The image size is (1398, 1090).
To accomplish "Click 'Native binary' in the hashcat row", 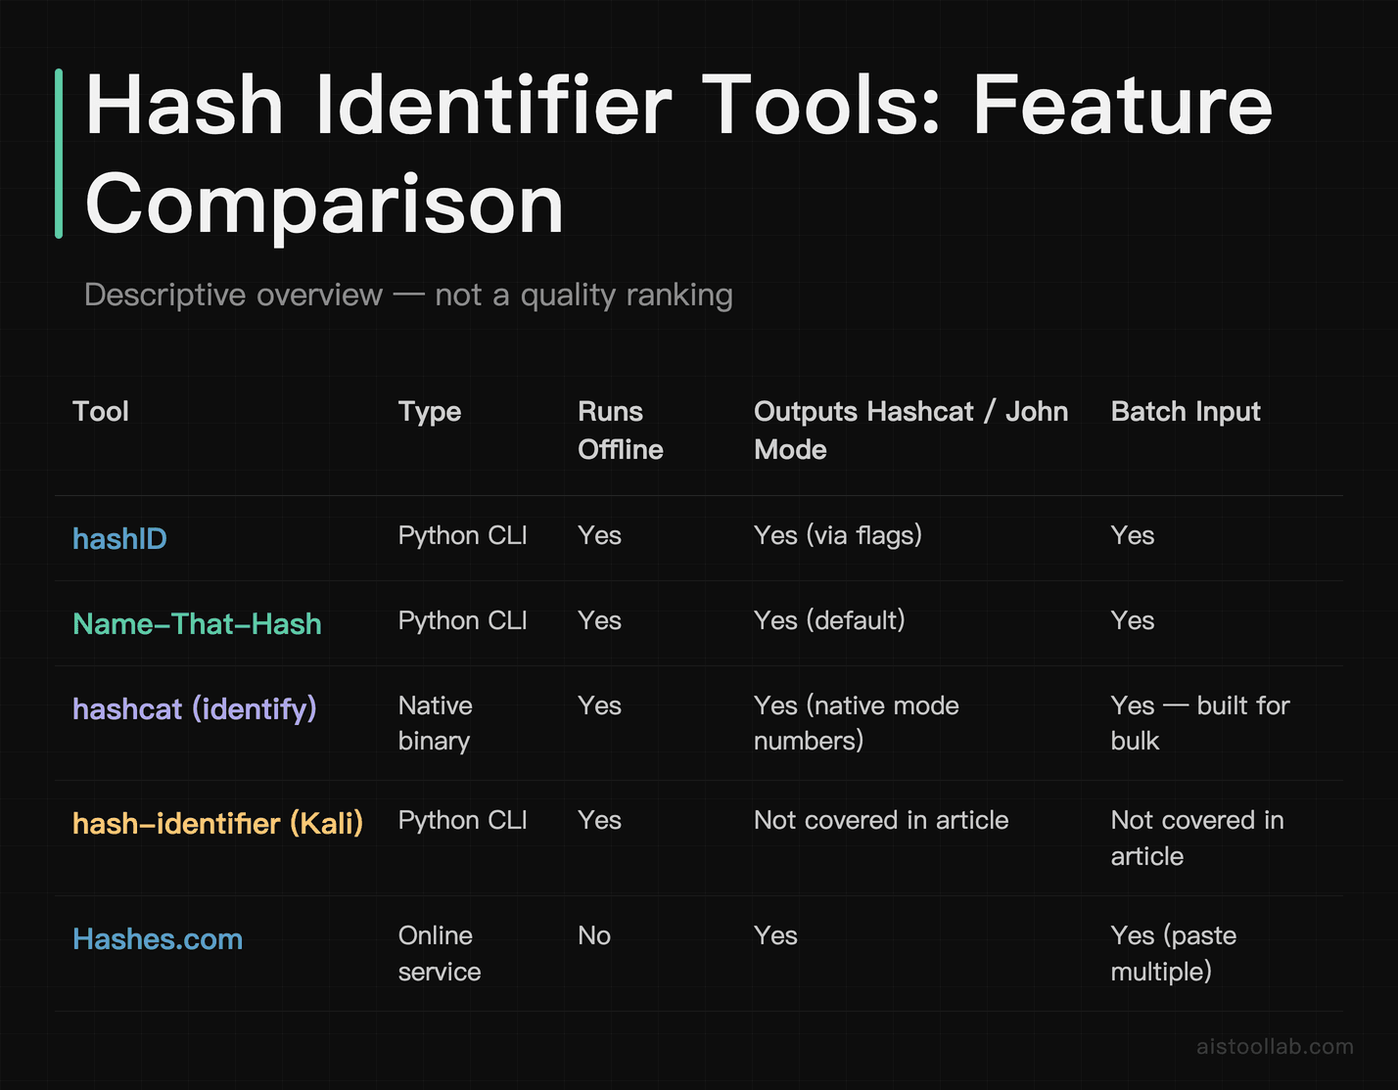I will 436,723.
